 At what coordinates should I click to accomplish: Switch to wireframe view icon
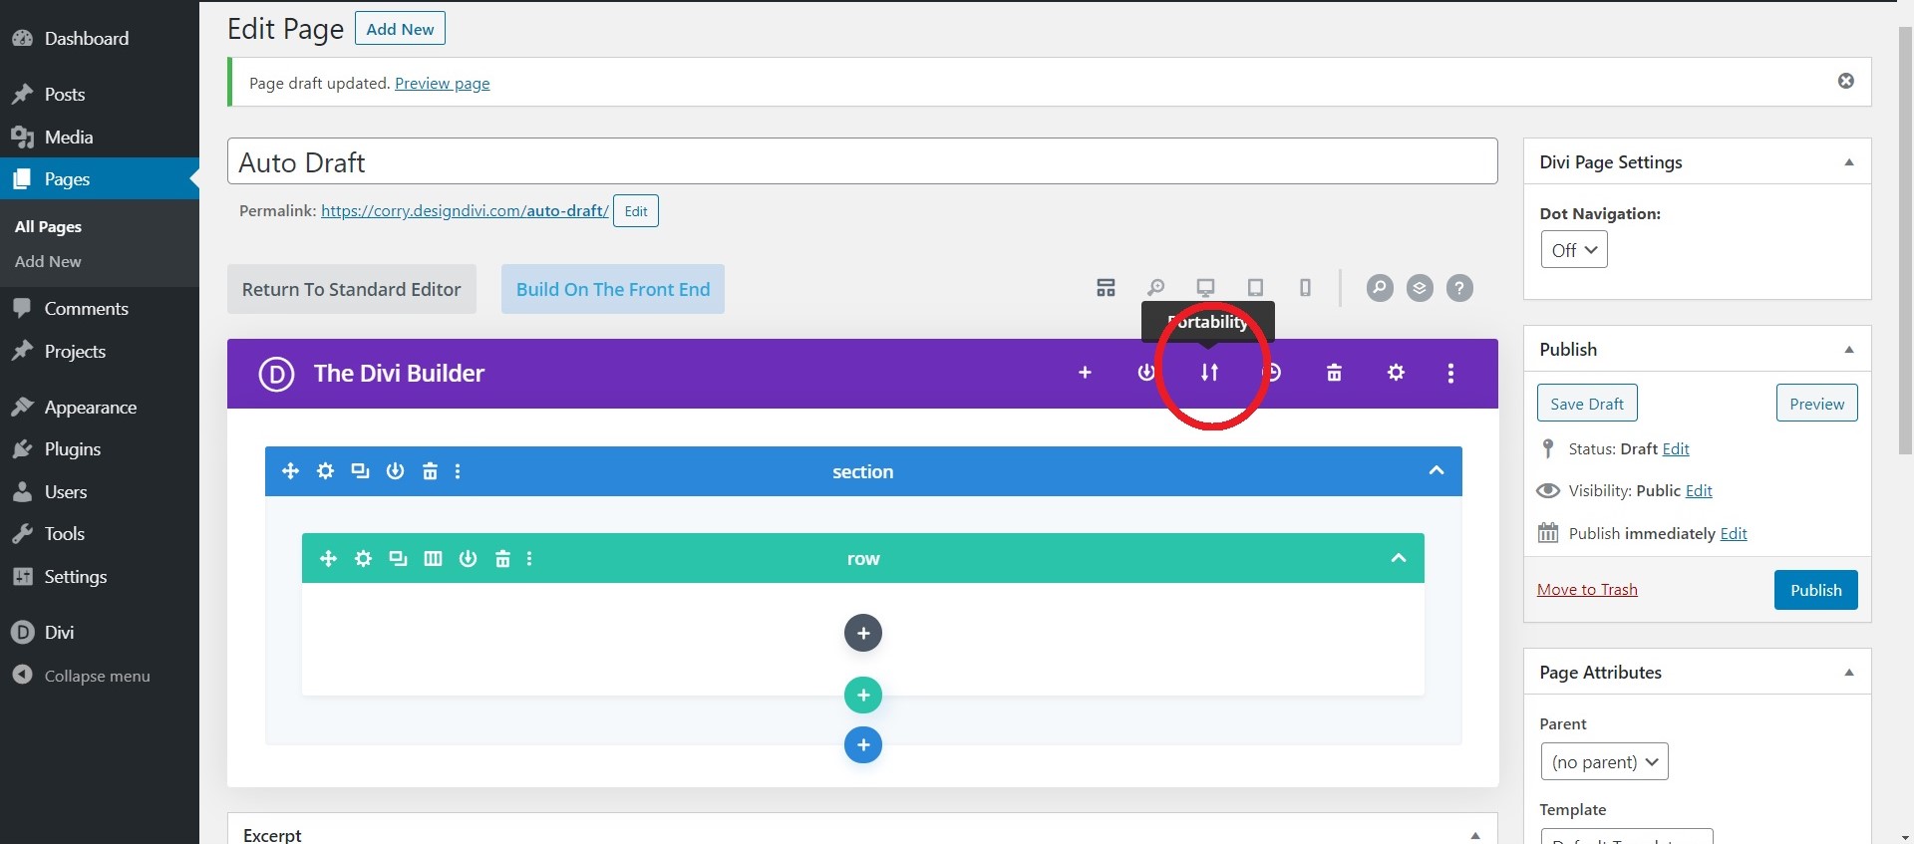1106,288
